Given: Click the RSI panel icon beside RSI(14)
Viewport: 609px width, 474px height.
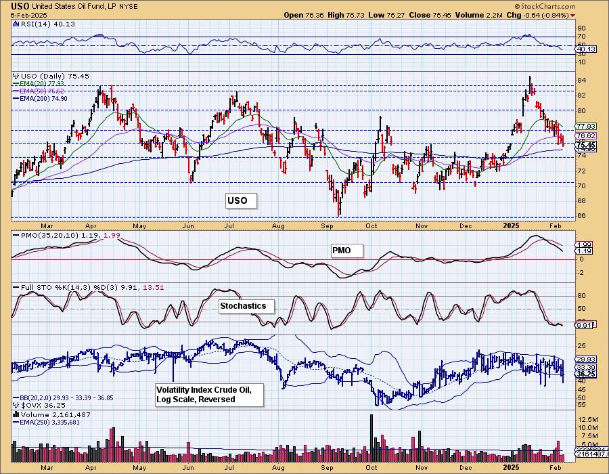Looking at the screenshot, I should (16, 24).
